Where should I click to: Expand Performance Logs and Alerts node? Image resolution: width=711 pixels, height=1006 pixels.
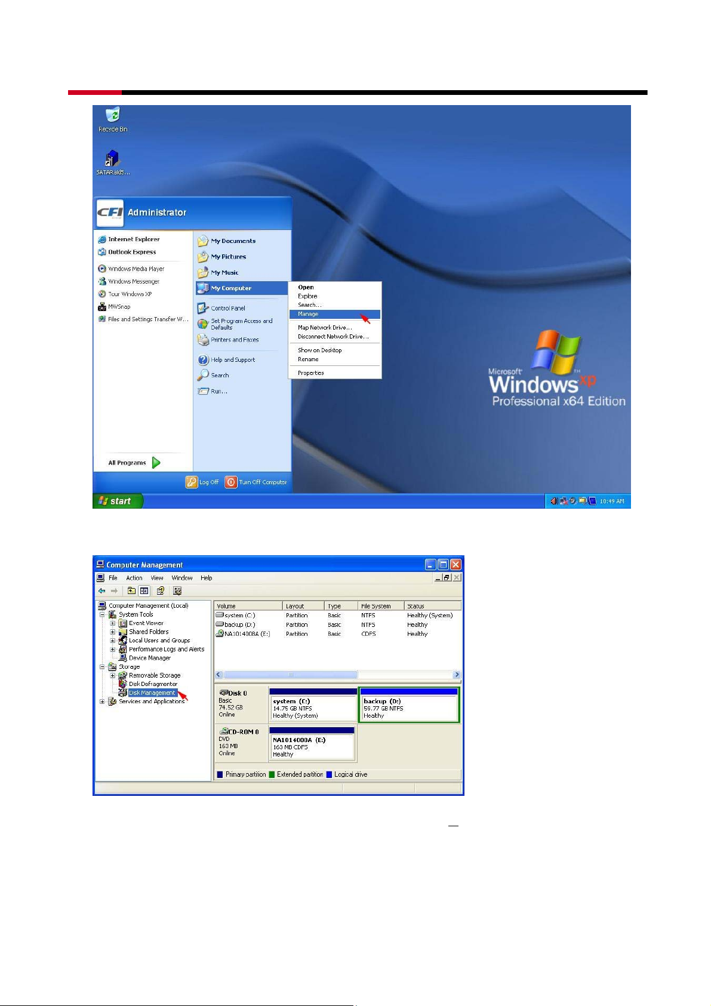112,649
